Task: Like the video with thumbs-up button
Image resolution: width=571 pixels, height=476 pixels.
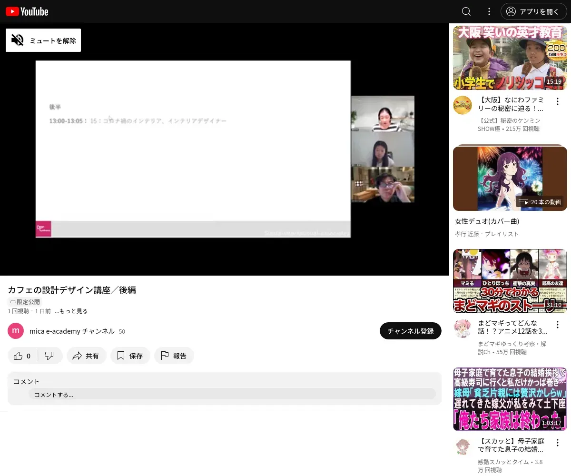Action: click(22, 356)
